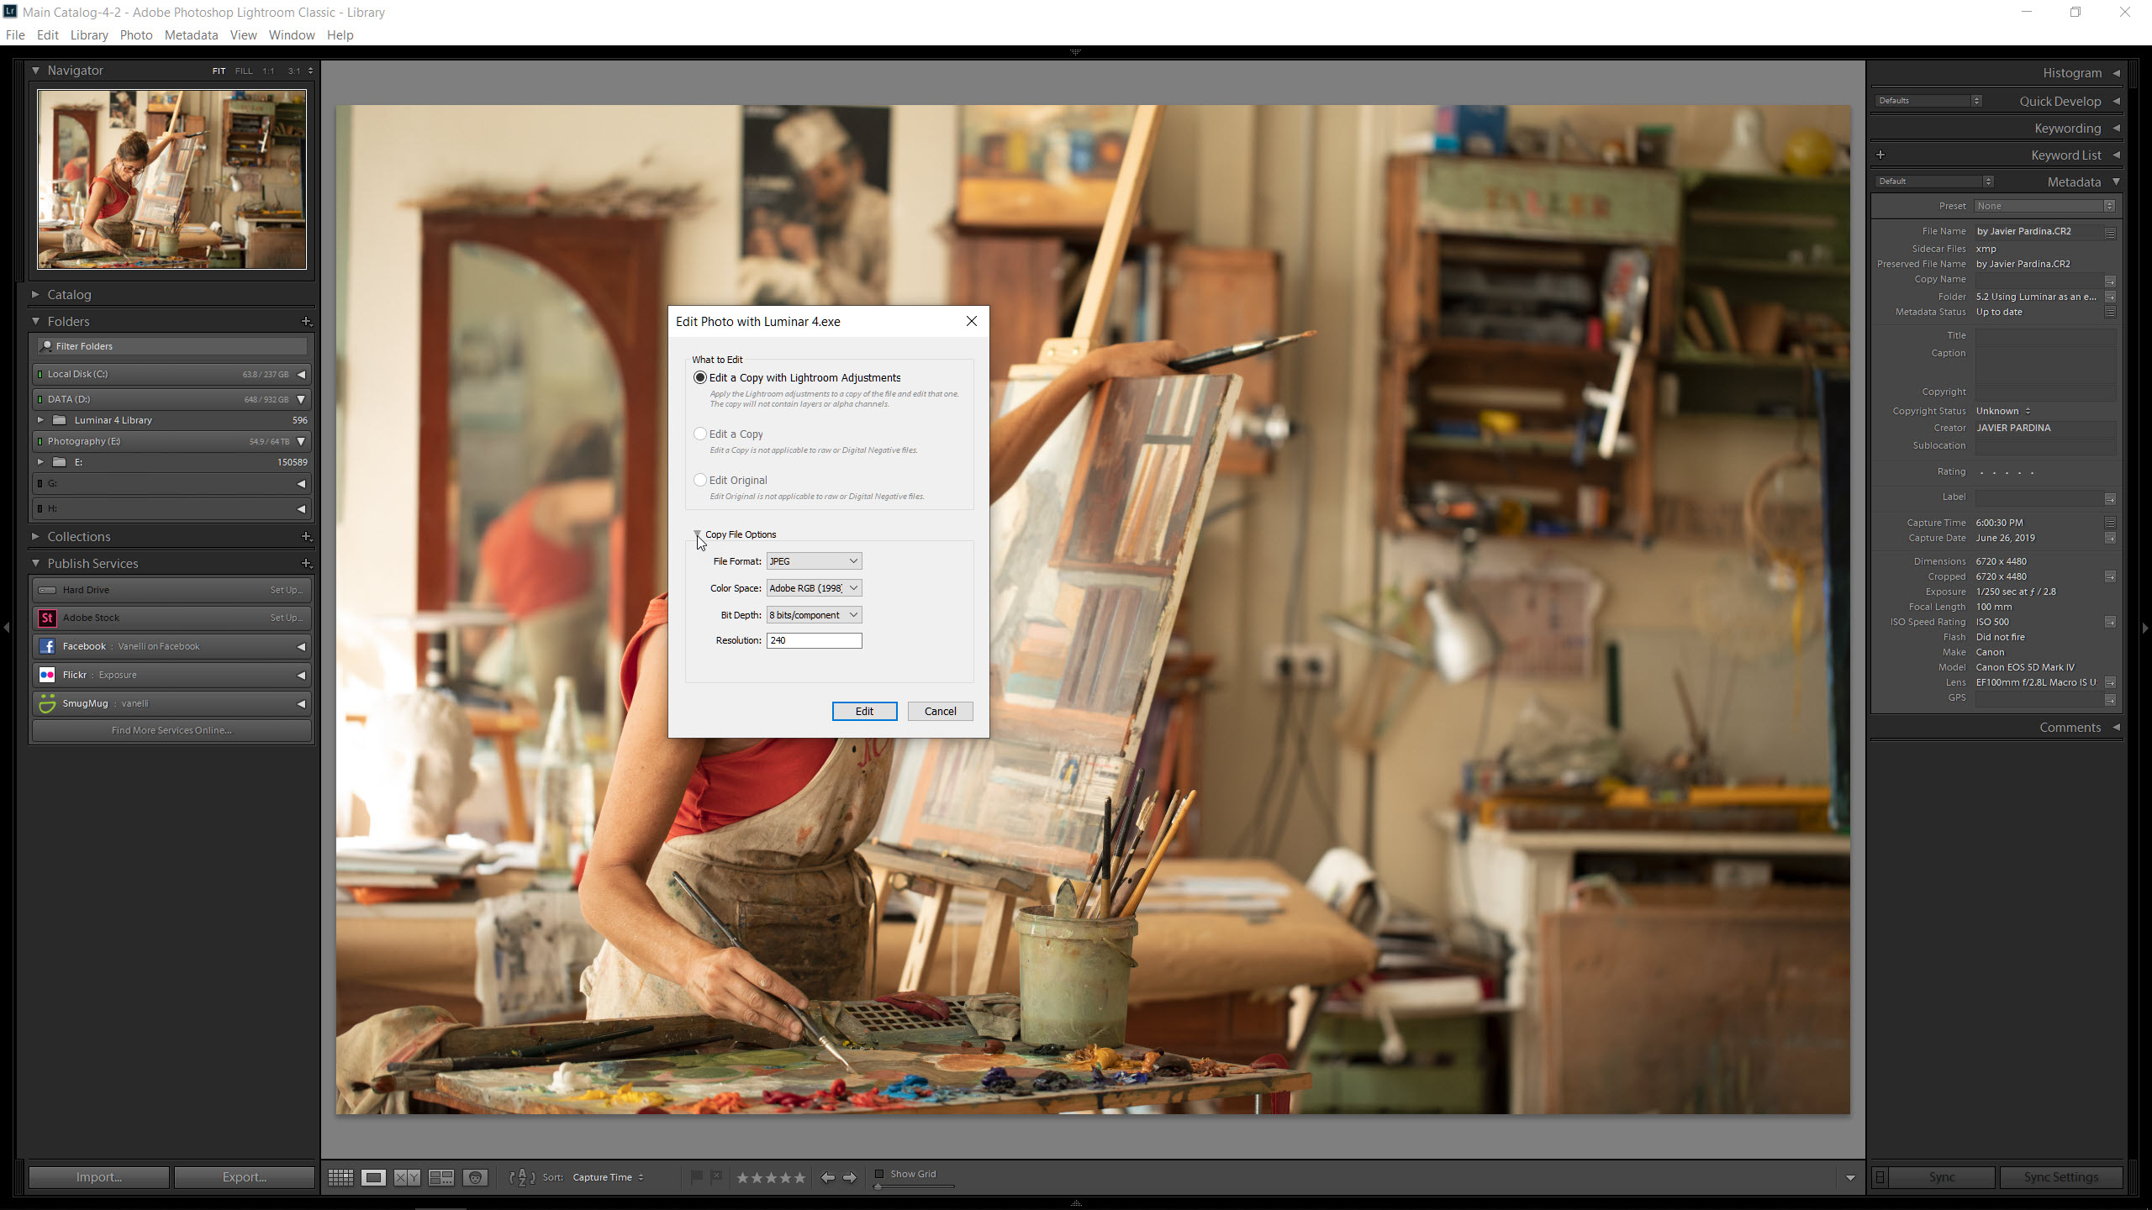The image size is (2152, 1210).
Task: Select Edit a Copy radio button
Action: 699,433
